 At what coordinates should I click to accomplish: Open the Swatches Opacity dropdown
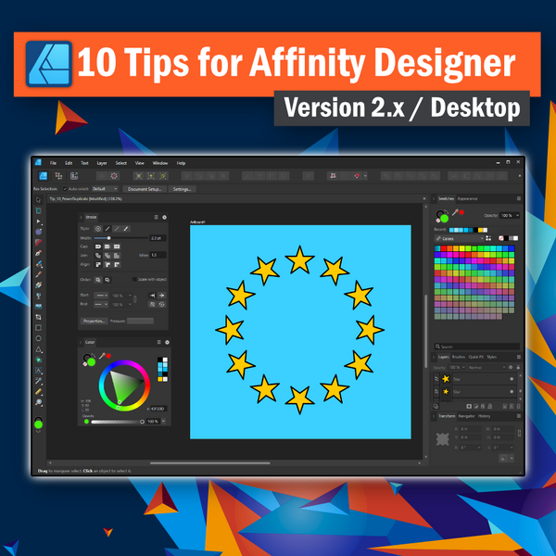518,215
